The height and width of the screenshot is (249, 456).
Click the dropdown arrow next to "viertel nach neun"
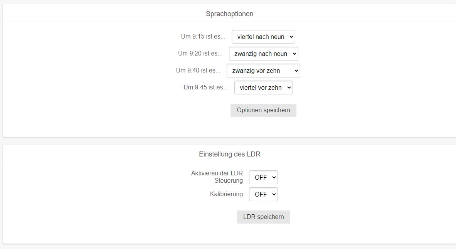point(291,37)
